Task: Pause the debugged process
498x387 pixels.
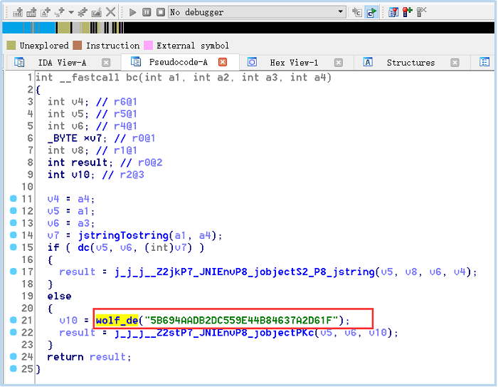Action: (x=147, y=12)
